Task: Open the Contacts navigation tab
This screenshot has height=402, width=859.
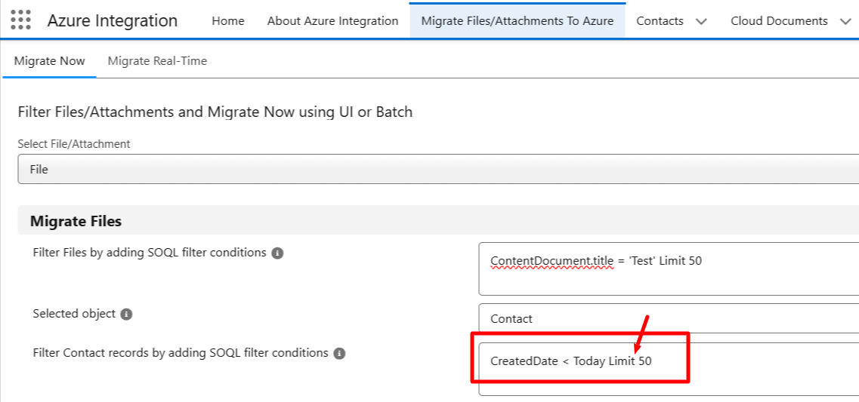Action: [x=660, y=21]
